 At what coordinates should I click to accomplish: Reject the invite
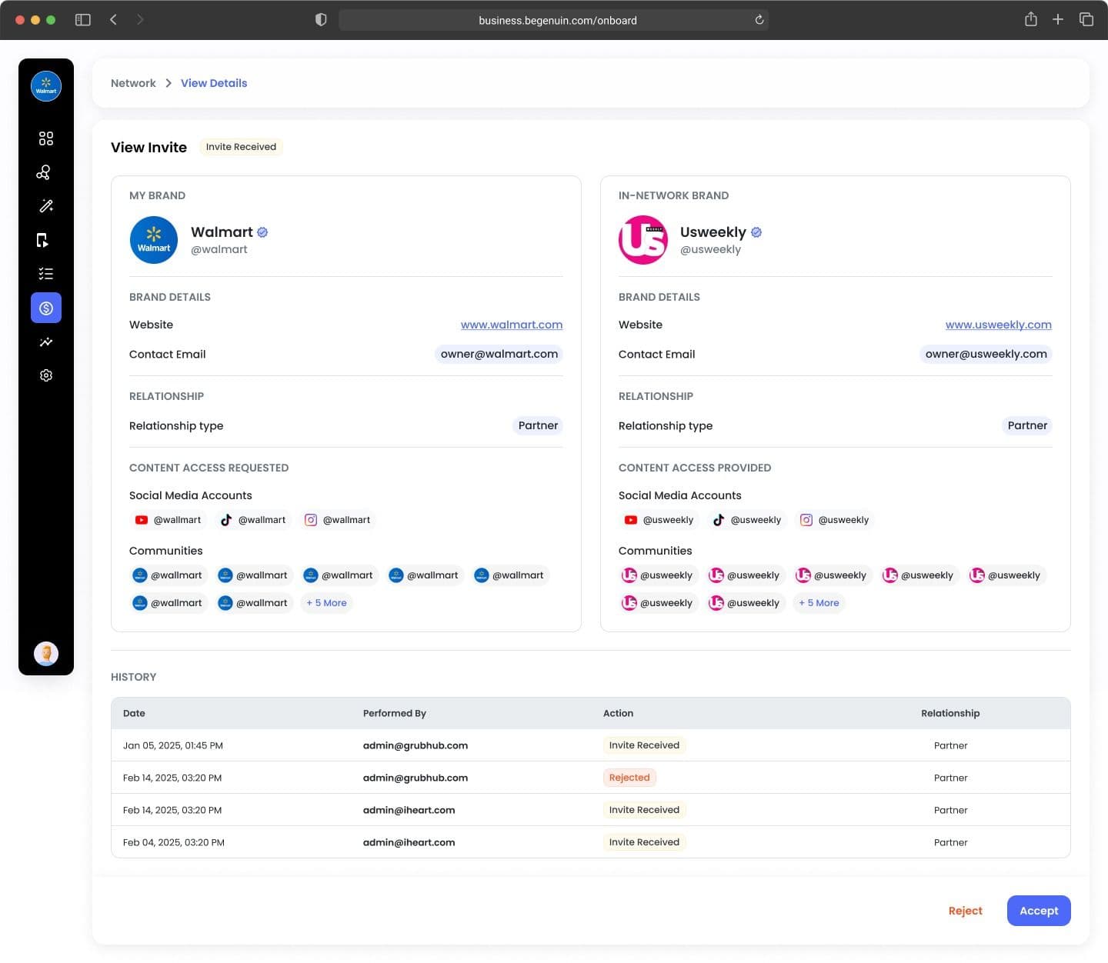tap(966, 911)
